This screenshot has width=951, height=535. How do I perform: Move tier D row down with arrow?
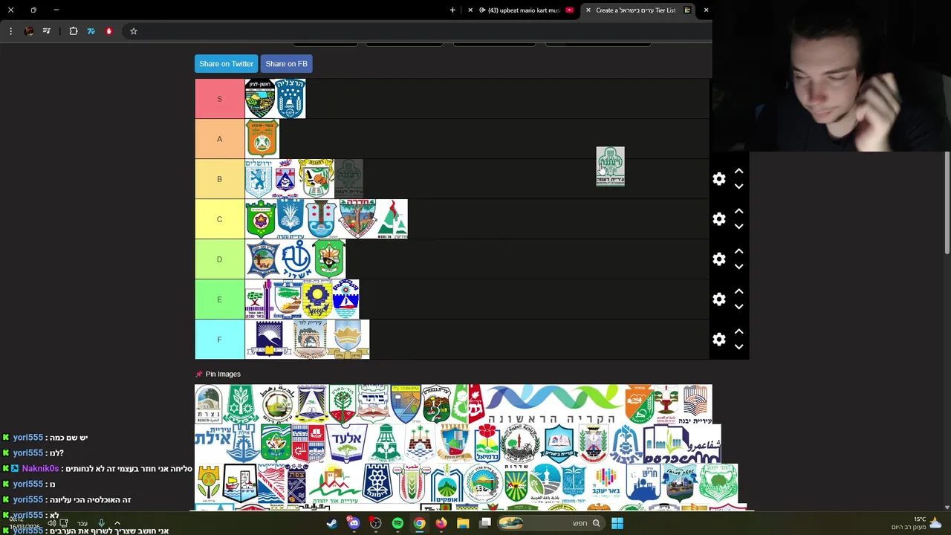739,267
